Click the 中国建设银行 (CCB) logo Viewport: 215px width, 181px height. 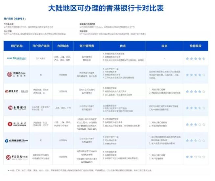click(x=16, y=141)
